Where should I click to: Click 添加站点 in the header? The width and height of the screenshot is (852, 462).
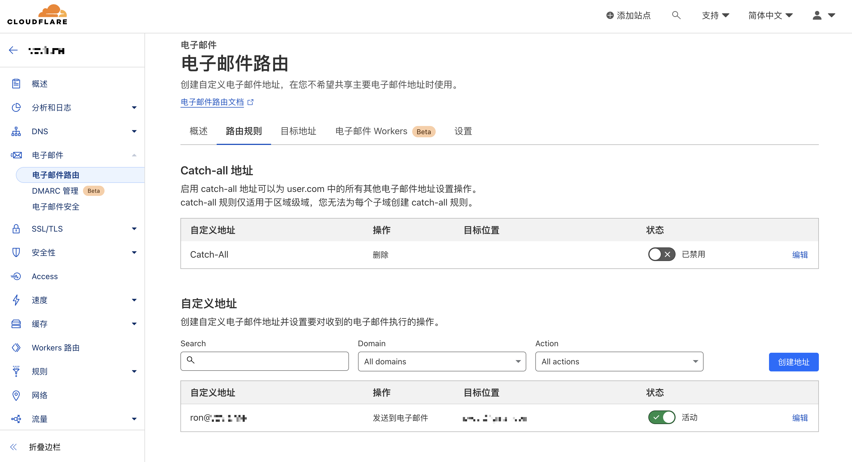point(629,16)
